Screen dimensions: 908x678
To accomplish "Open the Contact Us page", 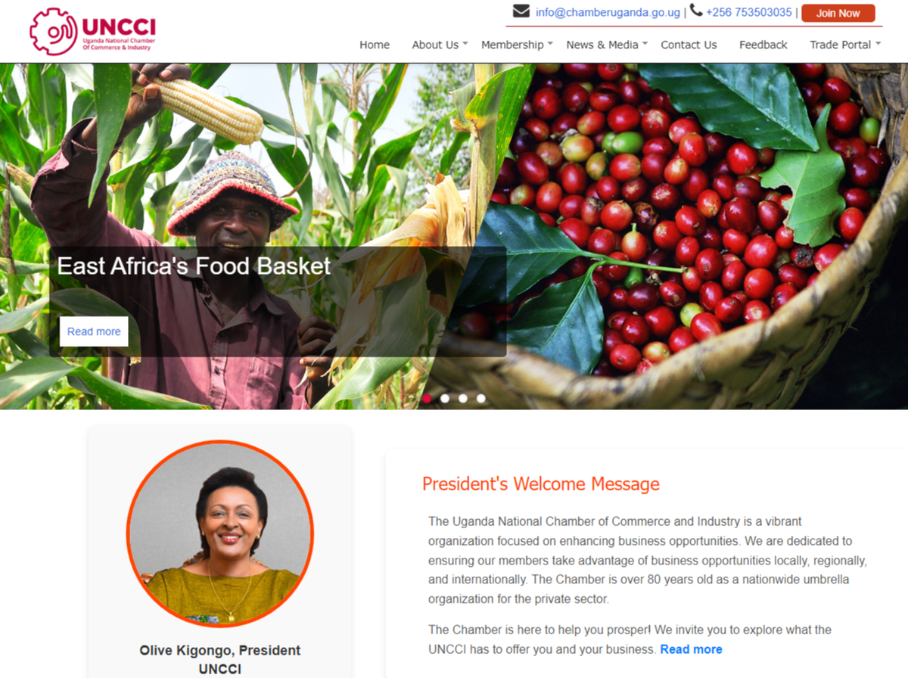I will coord(689,45).
